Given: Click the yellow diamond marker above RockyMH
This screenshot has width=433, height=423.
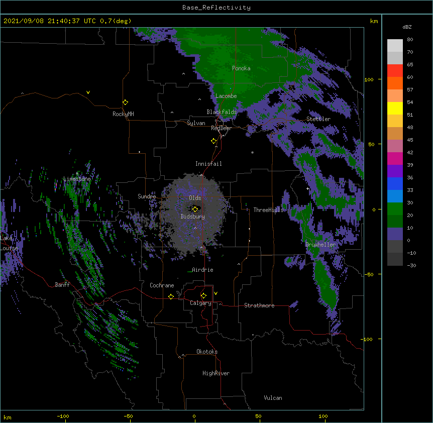Looking at the screenshot, I should 125,102.
